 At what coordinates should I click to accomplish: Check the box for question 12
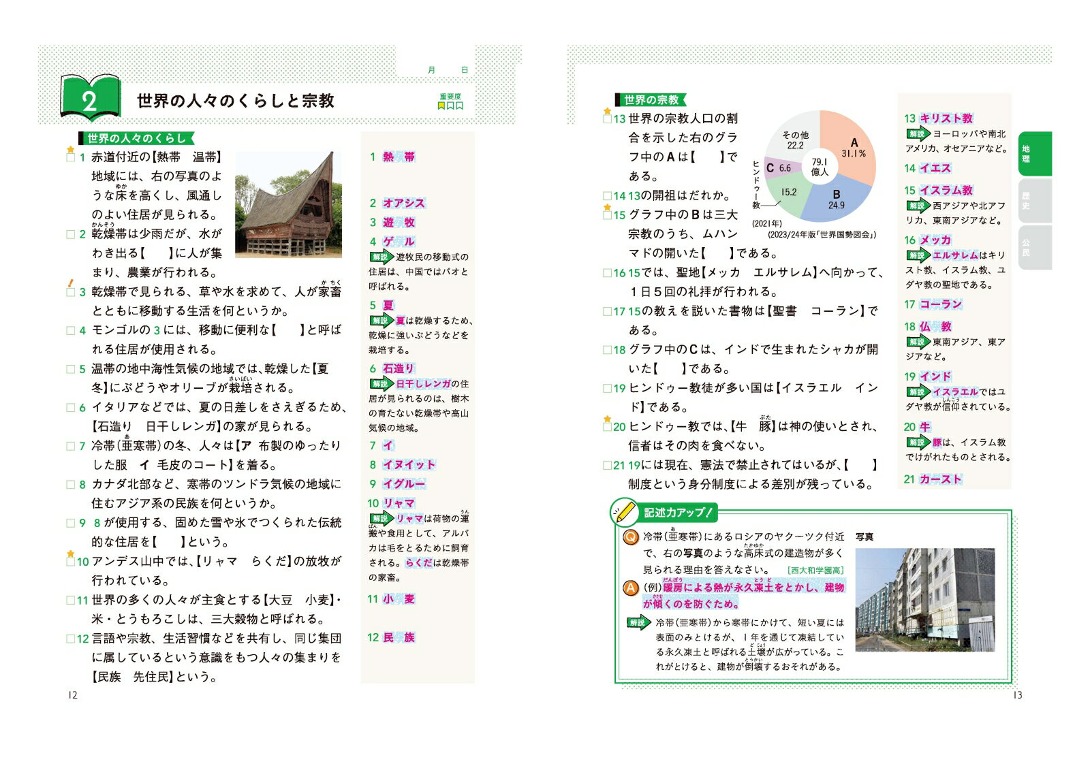pyautogui.click(x=70, y=639)
